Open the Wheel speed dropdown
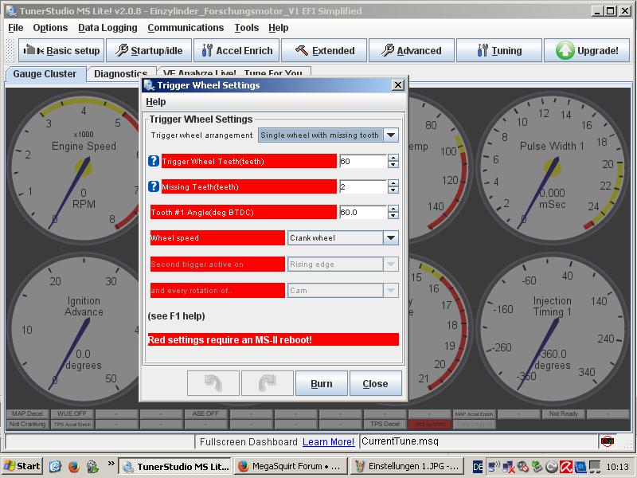 (x=391, y=237)
